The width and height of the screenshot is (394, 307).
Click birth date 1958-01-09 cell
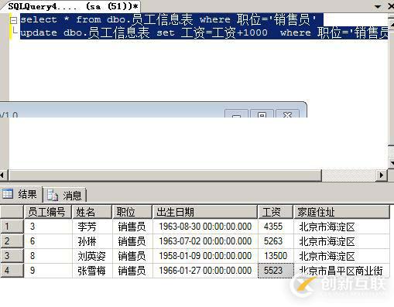pos(205,256)
